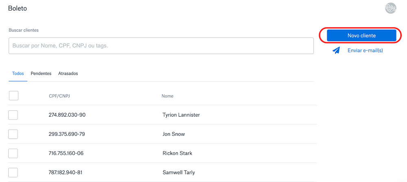Select CPF 716.755.160-06 entry
Screen dimensions: 407x182
pos(66,153)
